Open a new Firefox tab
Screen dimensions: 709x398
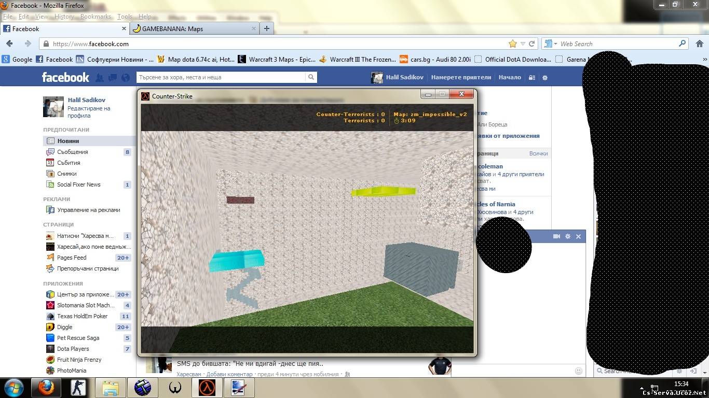pos(267,29)
